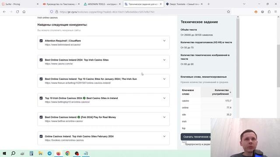Close the Surfer - Pricing tab
This screenshot has height=157, width=280.
coord(38,4)
